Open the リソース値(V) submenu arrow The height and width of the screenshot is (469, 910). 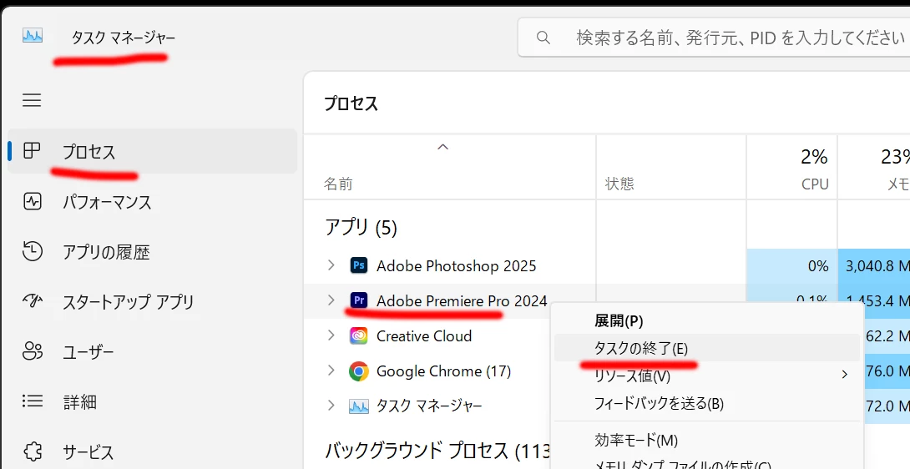point(844,375)
